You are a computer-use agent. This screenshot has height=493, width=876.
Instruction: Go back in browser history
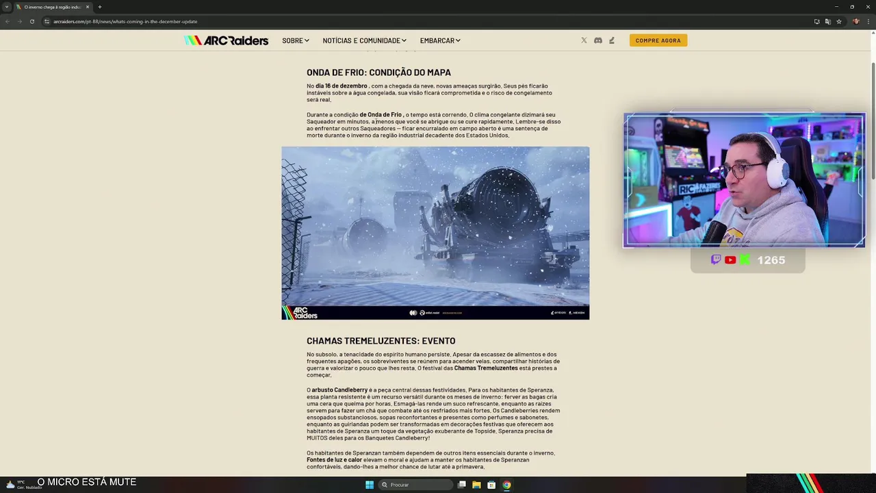(8, 21)
